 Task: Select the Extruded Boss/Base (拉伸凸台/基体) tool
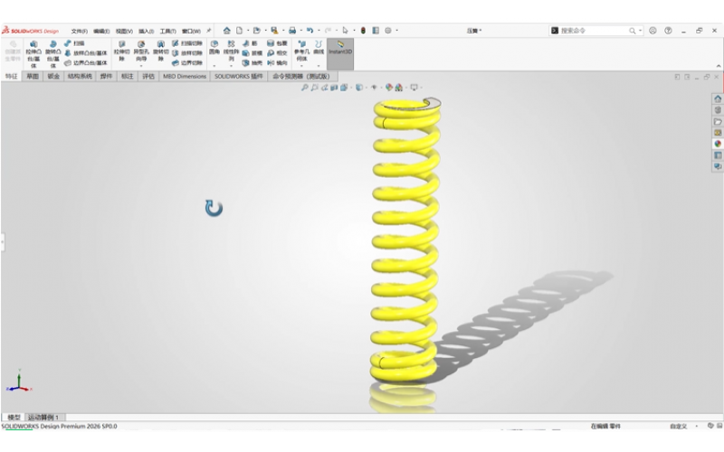click(33, 54)
